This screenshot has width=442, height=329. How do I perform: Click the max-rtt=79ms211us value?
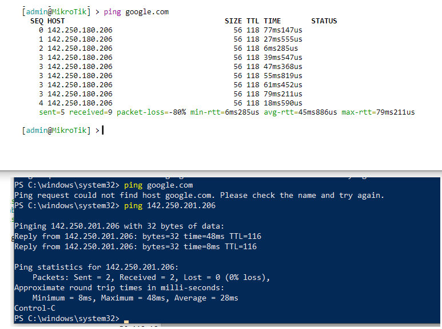pos(378,112)
